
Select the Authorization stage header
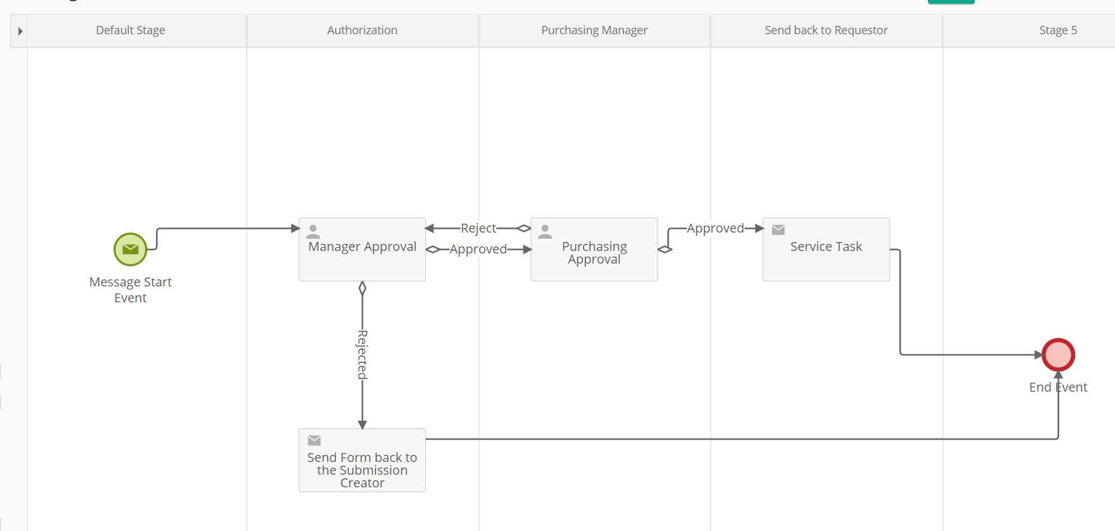[x=362, y=30]
